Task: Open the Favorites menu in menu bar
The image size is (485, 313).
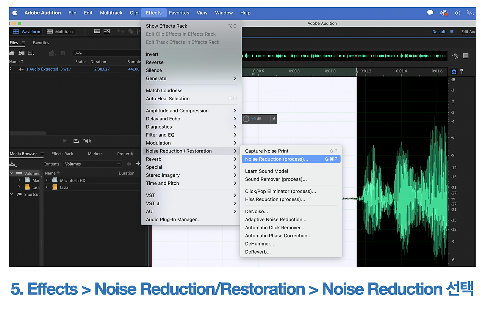Action: (179, 12)
